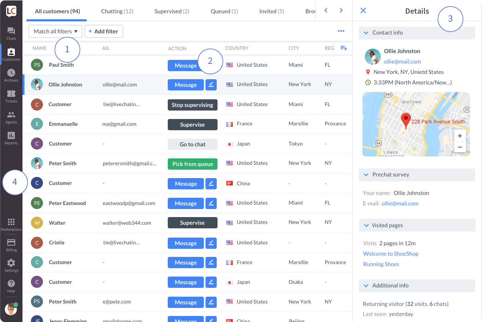The width and height of the screenshot is (482, 322).
Task: Click the LiveChat logo icon
Action: pyautogui.click(x=11, y=11)
